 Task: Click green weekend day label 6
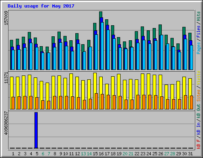43,154
